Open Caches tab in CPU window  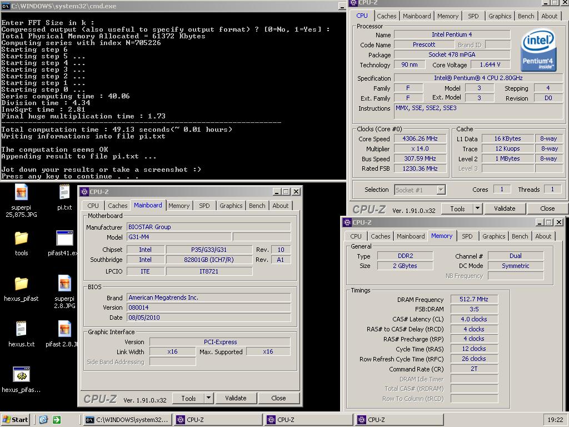[x=387, y=16]
